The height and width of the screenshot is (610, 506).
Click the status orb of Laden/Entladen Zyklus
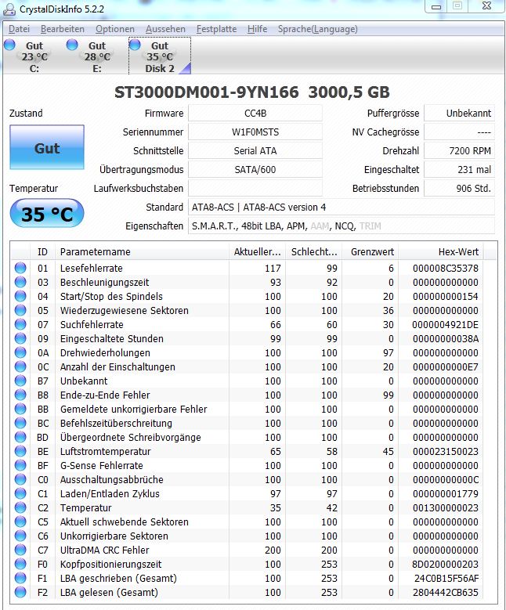click(20, 493)
